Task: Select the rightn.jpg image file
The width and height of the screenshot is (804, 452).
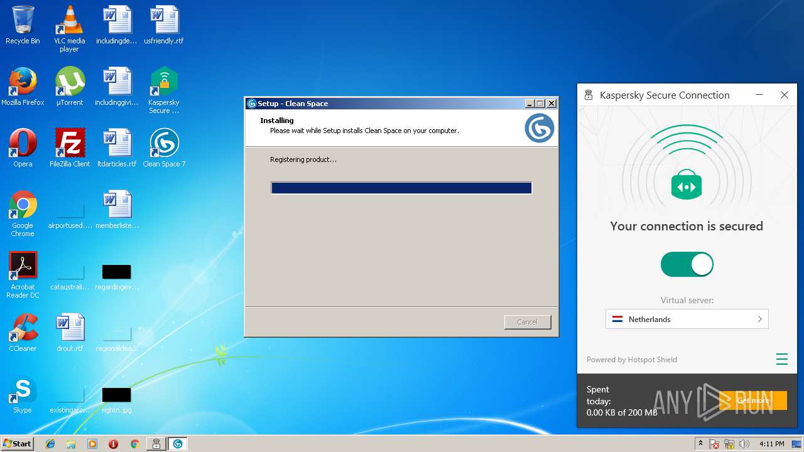Action: pyautogui.click(x=117, y=399)
